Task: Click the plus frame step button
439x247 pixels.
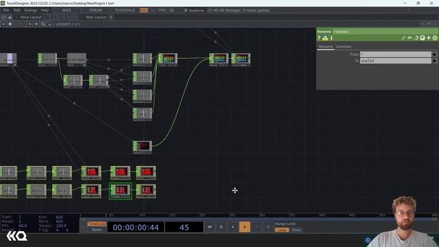Action: point(268,227)
